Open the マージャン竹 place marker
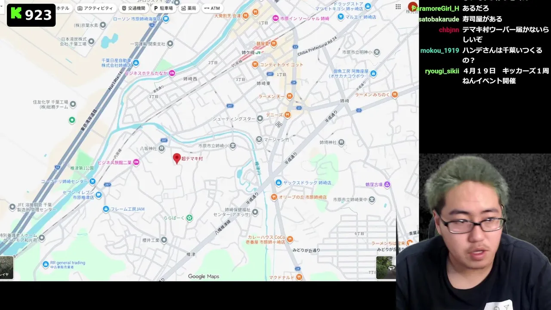 coord(259,139)
